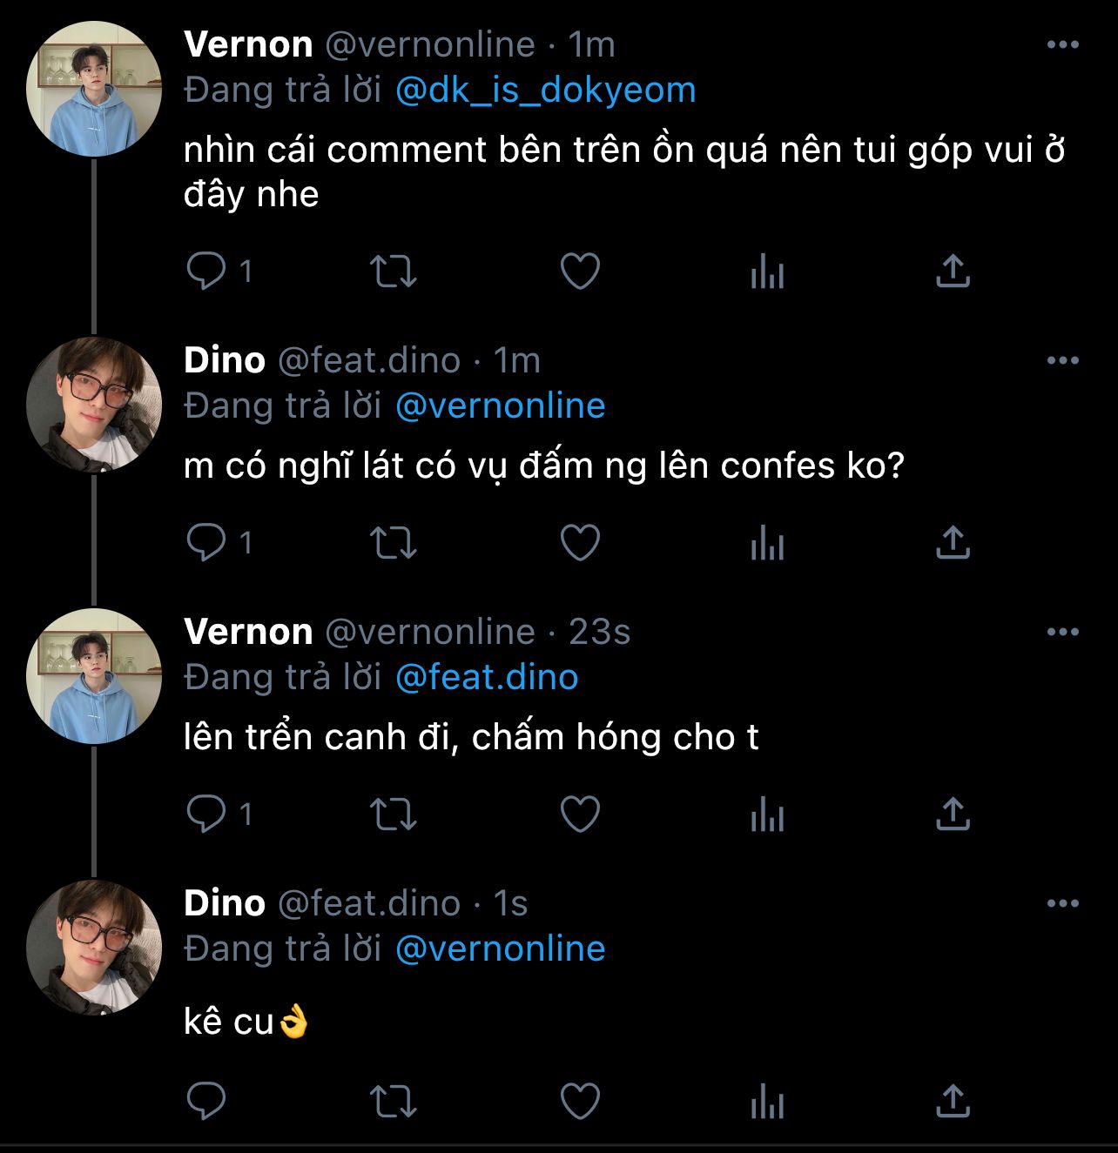
Task: Open @feat.dino mention in Vernon's reply
Action: 487,677
